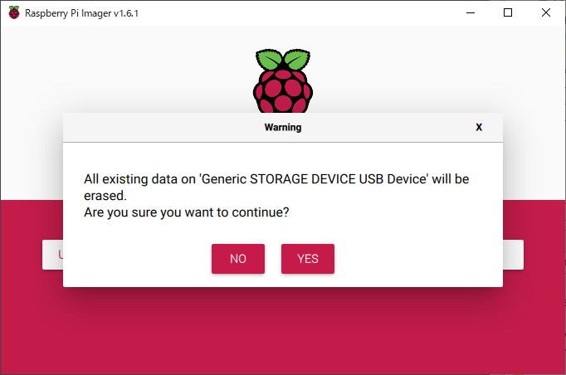Click the 'Are you sure you want to continue?' line

[187, 212]
